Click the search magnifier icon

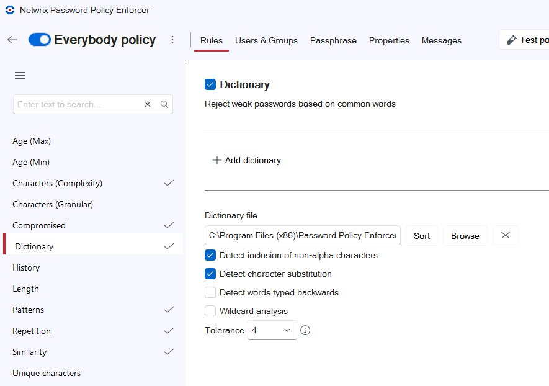click(x=164, y=104)
